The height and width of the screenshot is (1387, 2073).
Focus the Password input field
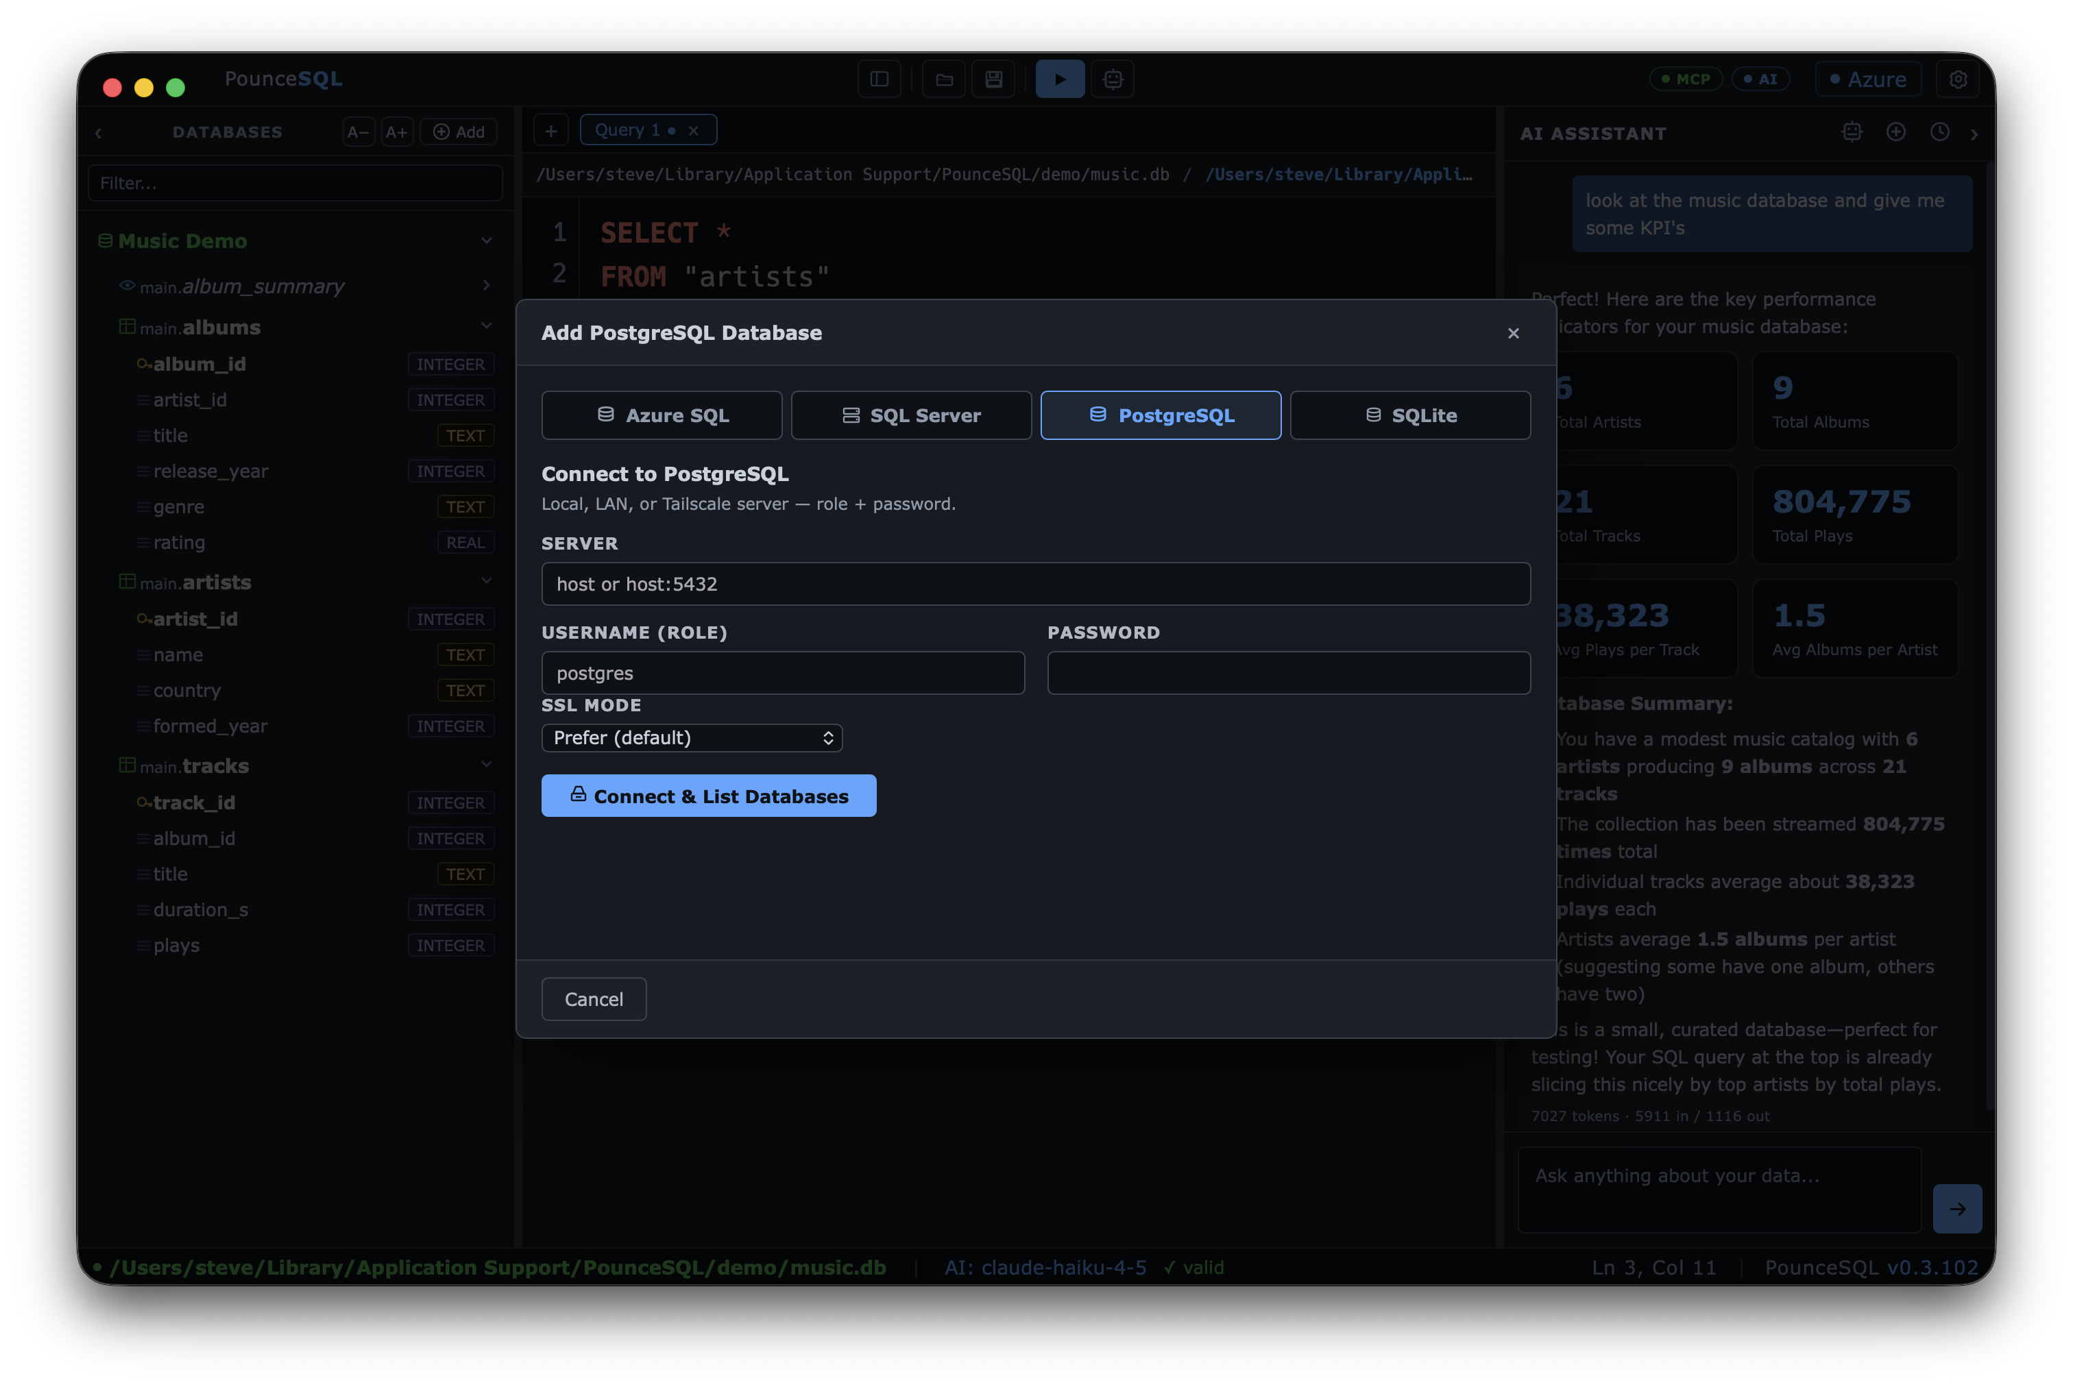[x=1289, y=673]
